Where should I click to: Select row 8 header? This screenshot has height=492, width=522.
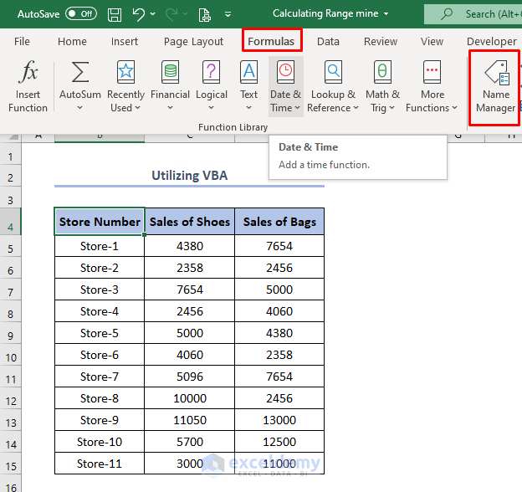point(10,313)
